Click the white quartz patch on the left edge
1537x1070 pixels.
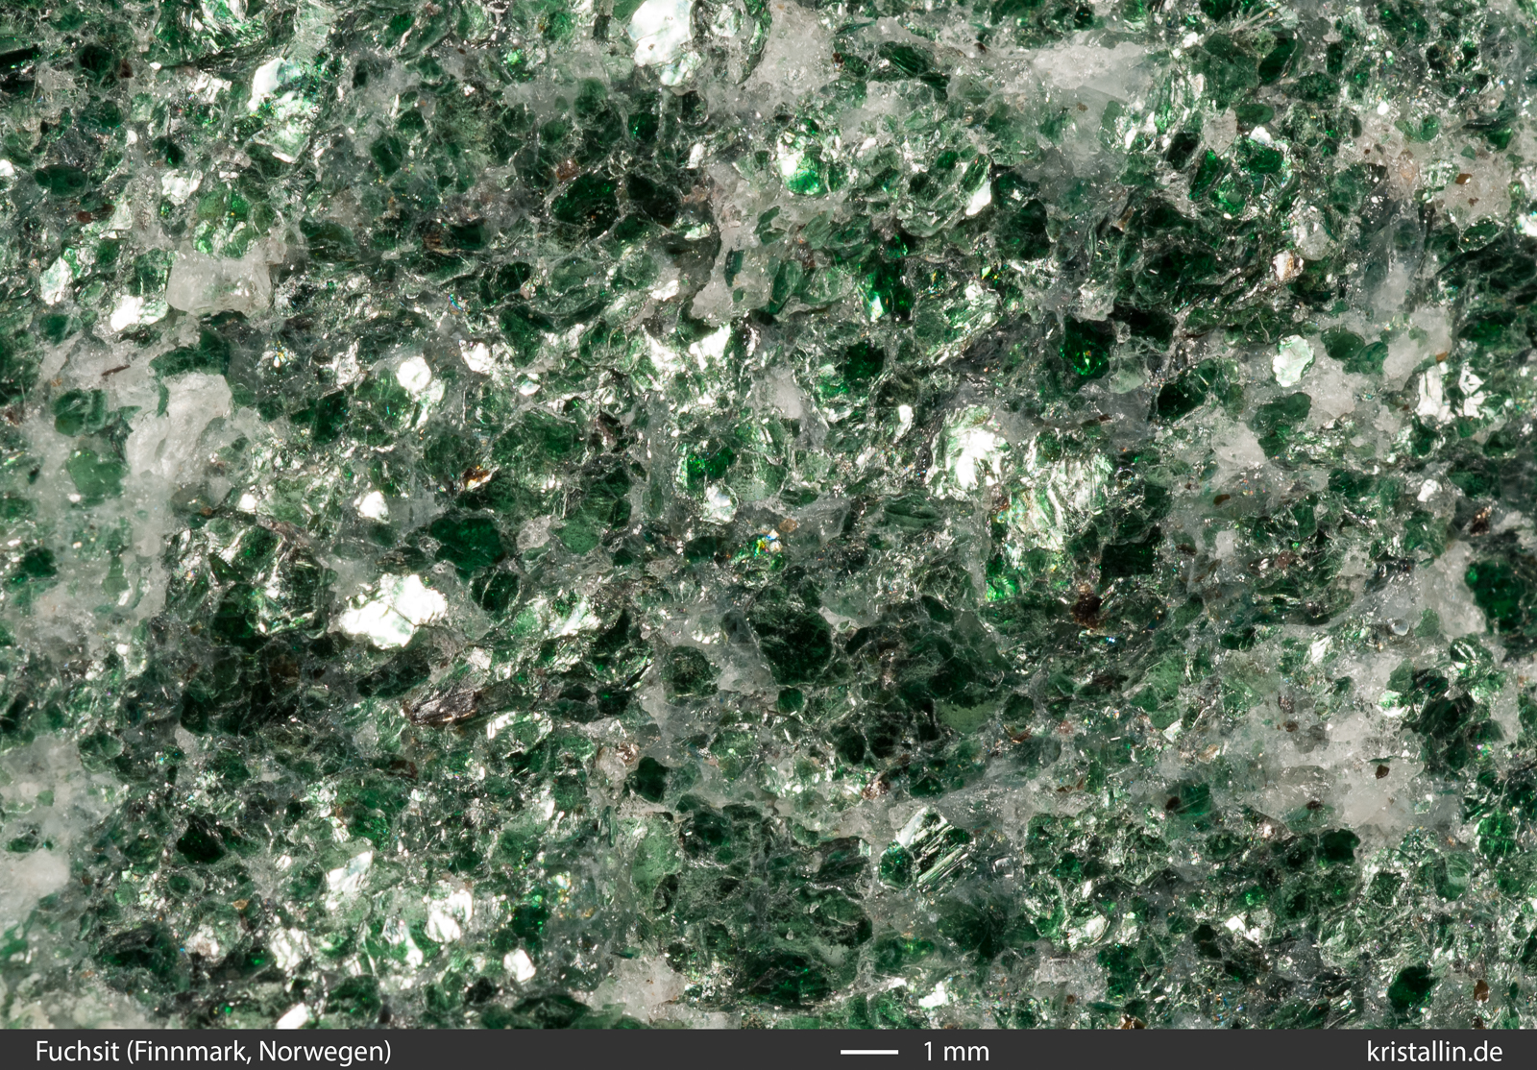click(x=29, y=864)
